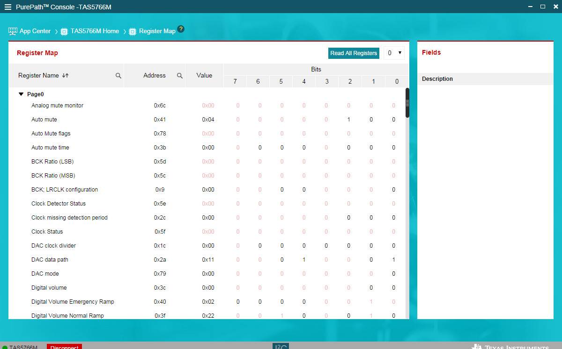This screenshot has width=562, height=349.
Task: Toggle bit 5 of BCK; LRCLK configuration
Action: pyautogui.click(x=282, y=190)
